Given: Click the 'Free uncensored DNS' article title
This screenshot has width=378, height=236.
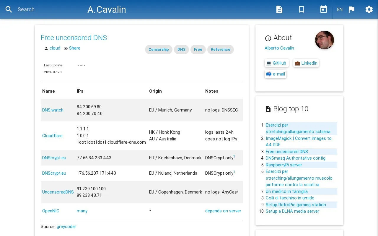Looking at the screenshot, I should pyautogui.click(x=74, y=38).
